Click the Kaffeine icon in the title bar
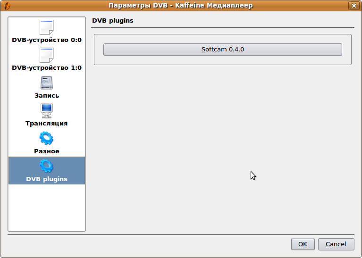362x258 pixels. pos(6,6)
